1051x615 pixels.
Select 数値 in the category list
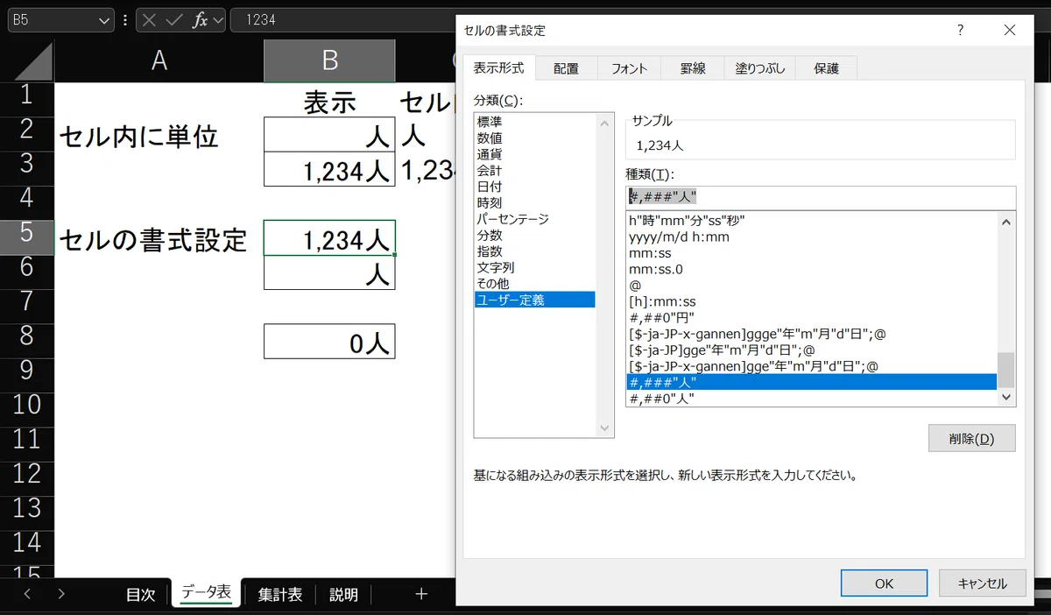pos(534,138)
